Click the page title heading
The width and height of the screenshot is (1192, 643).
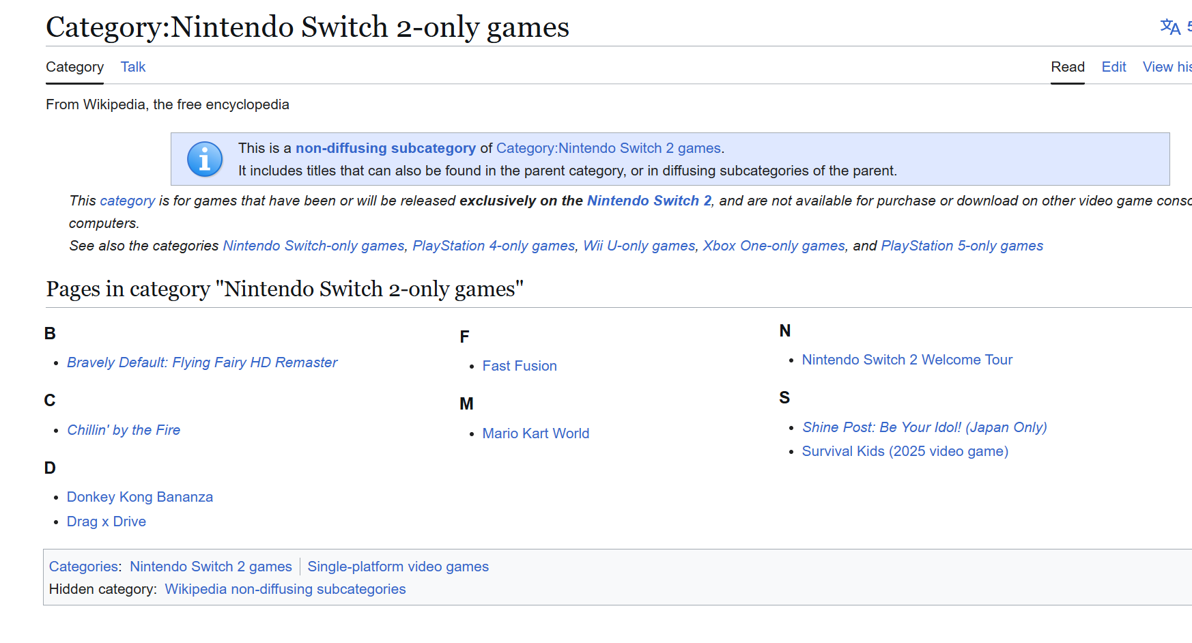pos(307,27)
